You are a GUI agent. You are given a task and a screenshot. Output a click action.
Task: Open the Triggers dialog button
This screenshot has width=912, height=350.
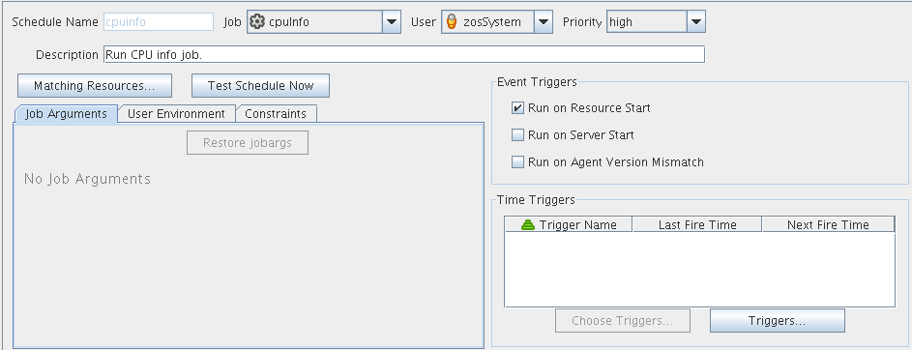(777, 320)
